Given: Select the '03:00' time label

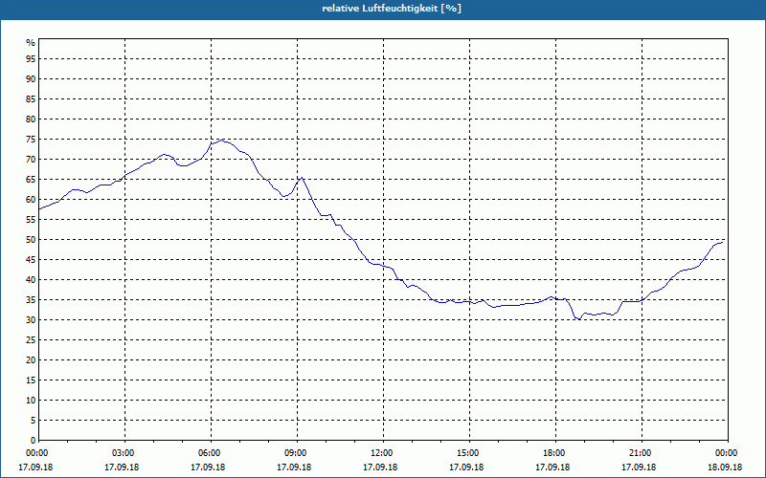Looking at the screenshot, I should 124,453.
